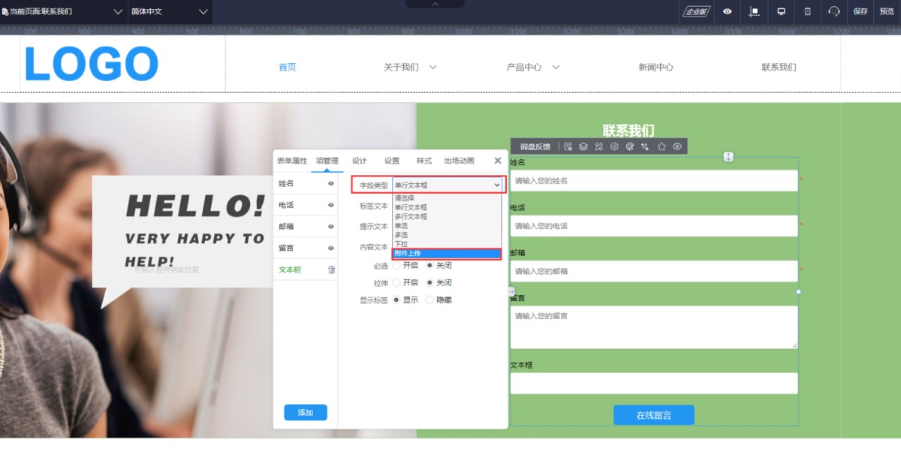
Task: Delete the 文本框 field with trash icon
Action: click(x=331, y=270)
